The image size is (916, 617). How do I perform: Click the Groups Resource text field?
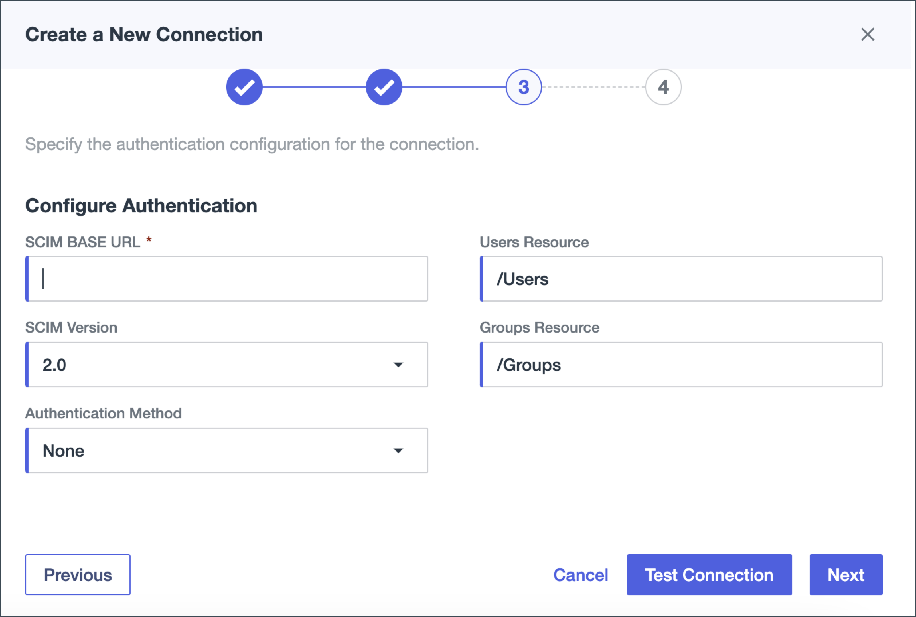pos(681,364)
